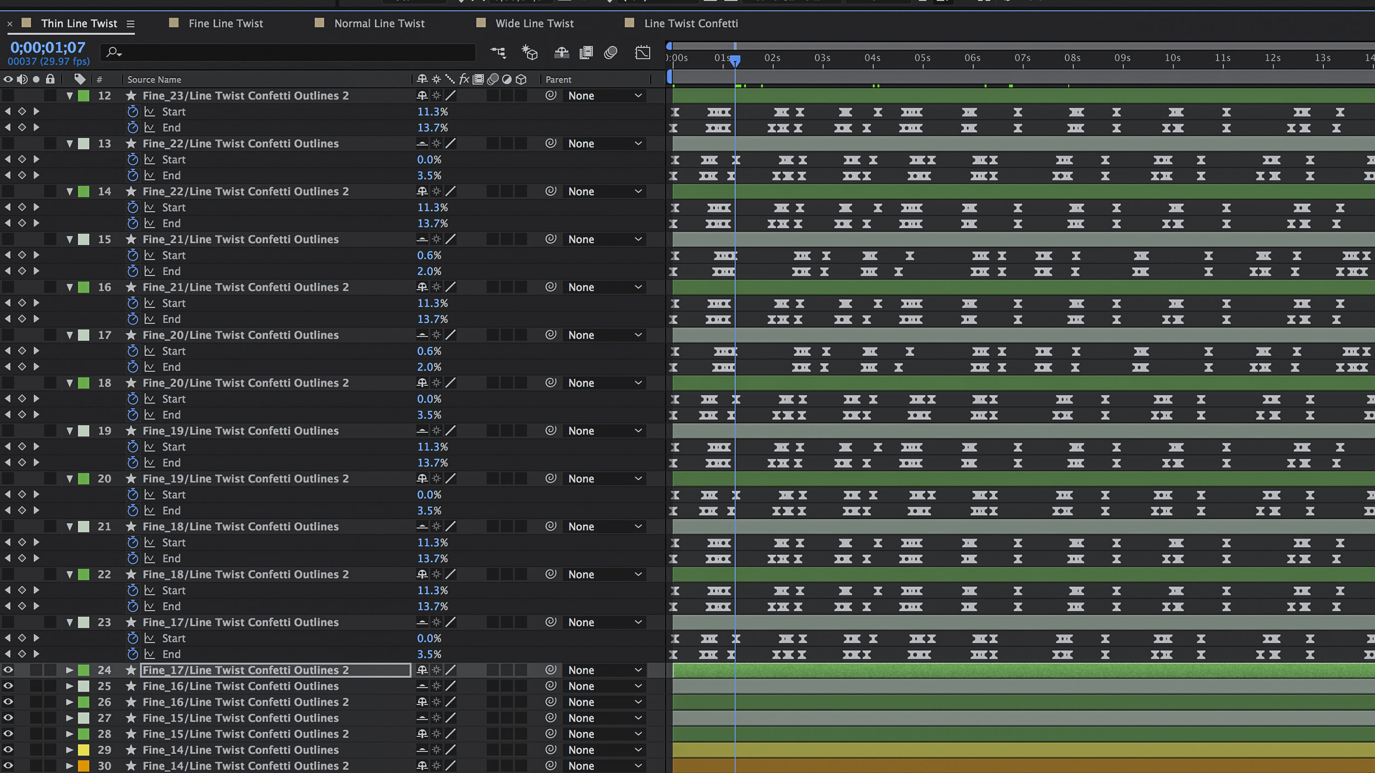Viewport: 1375px width, 773px height.
Task: Click parent pick whip for layer 12
Action: 551,96
